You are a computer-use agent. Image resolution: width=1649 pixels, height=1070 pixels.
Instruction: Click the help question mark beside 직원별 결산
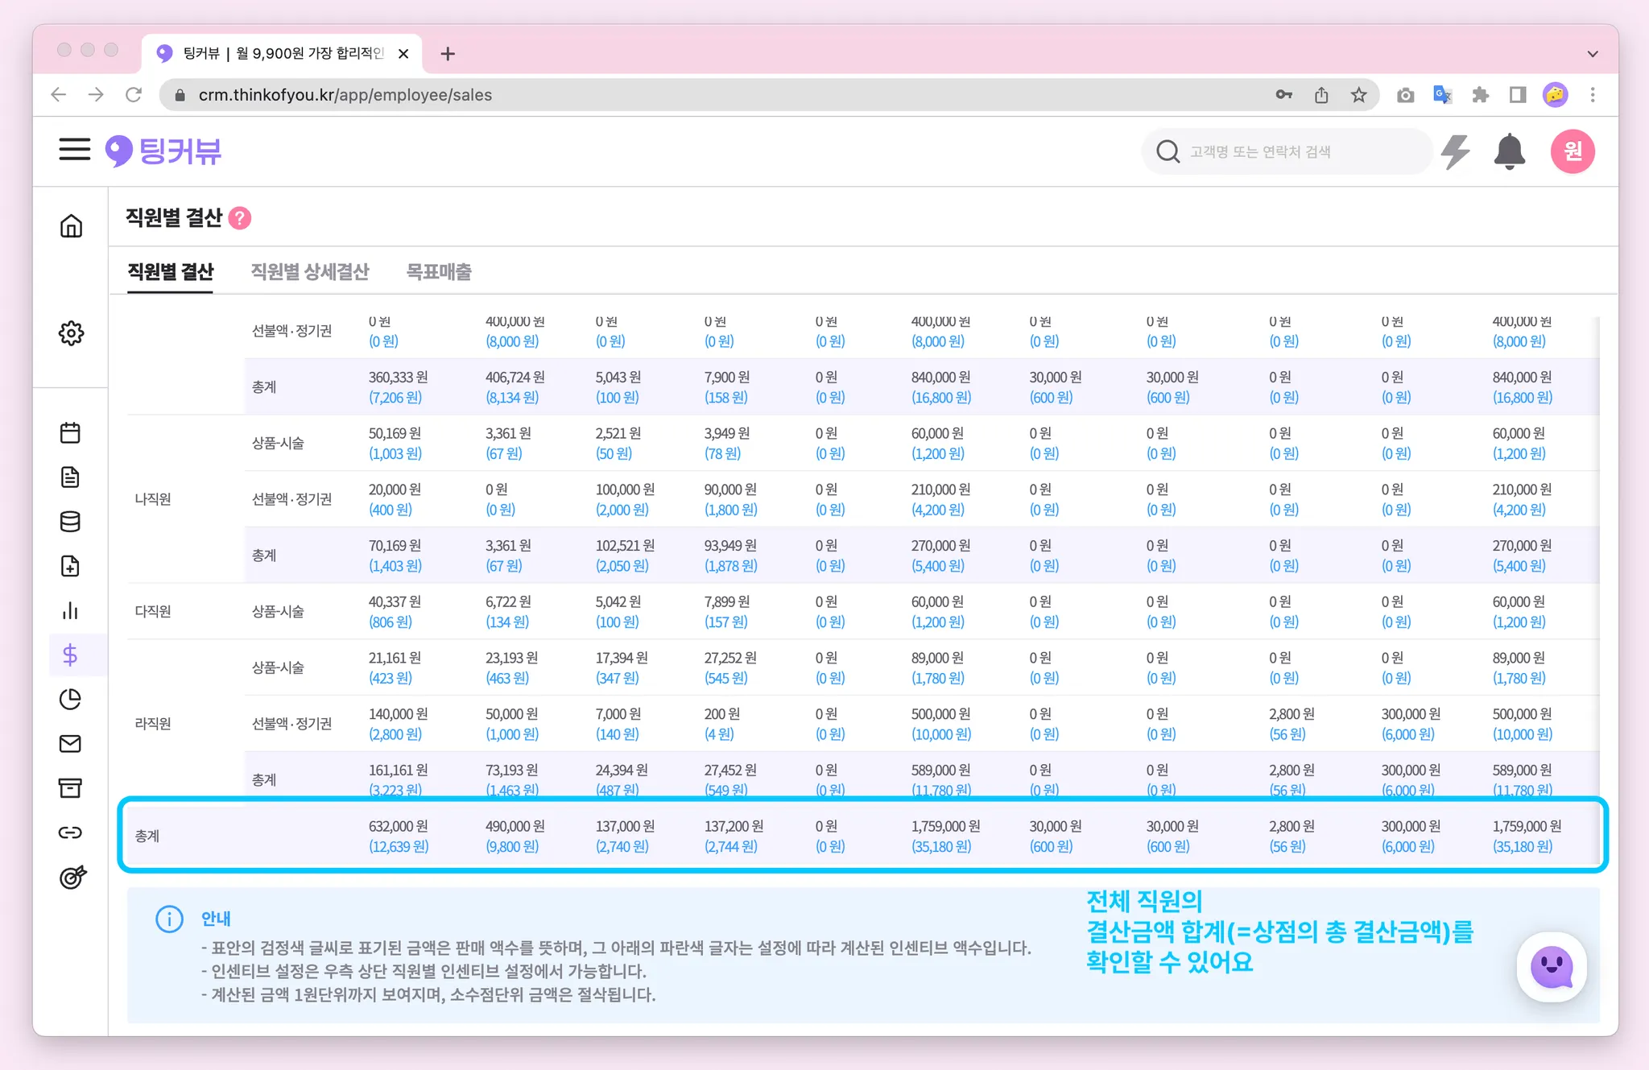coord(240,218)
